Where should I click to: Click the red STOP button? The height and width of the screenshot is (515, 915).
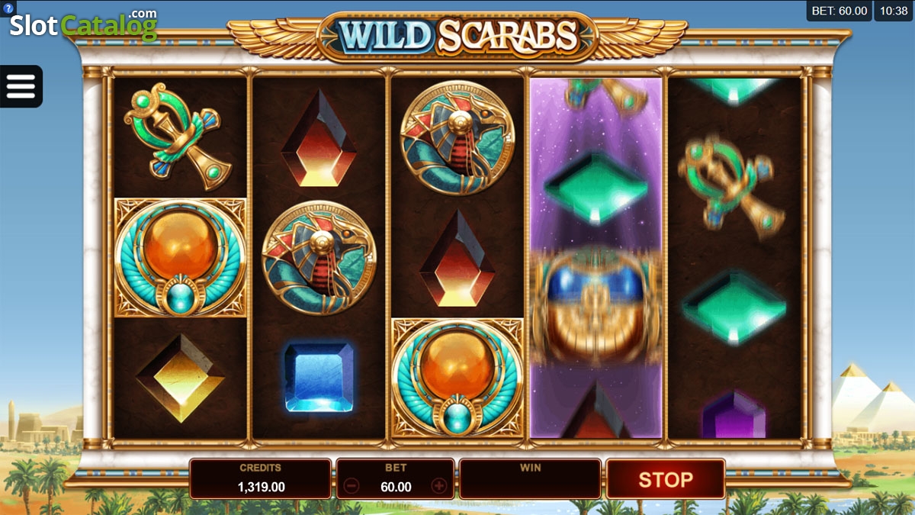pos(665,480)
